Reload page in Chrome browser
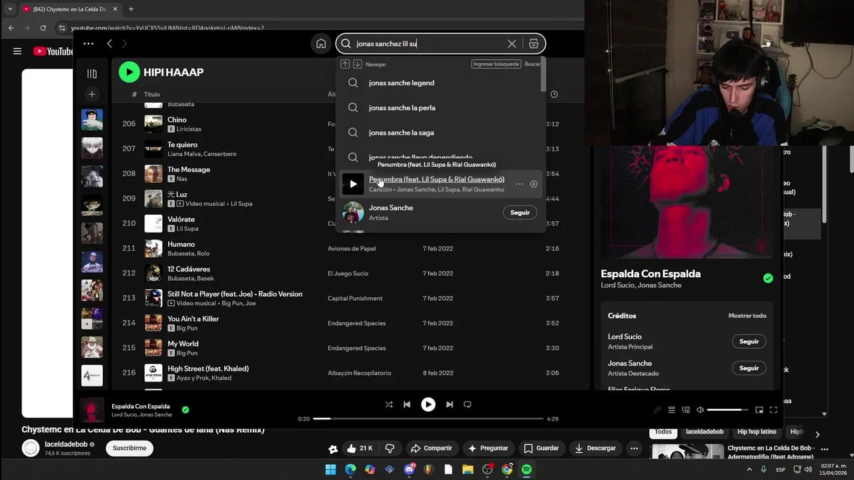 pyautogui.click(x=43, y=28)
